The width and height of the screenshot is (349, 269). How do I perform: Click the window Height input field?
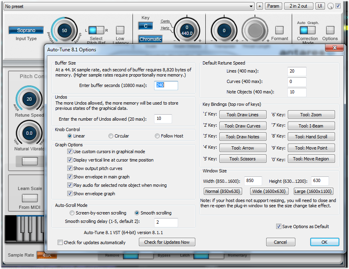coord(320,181)
